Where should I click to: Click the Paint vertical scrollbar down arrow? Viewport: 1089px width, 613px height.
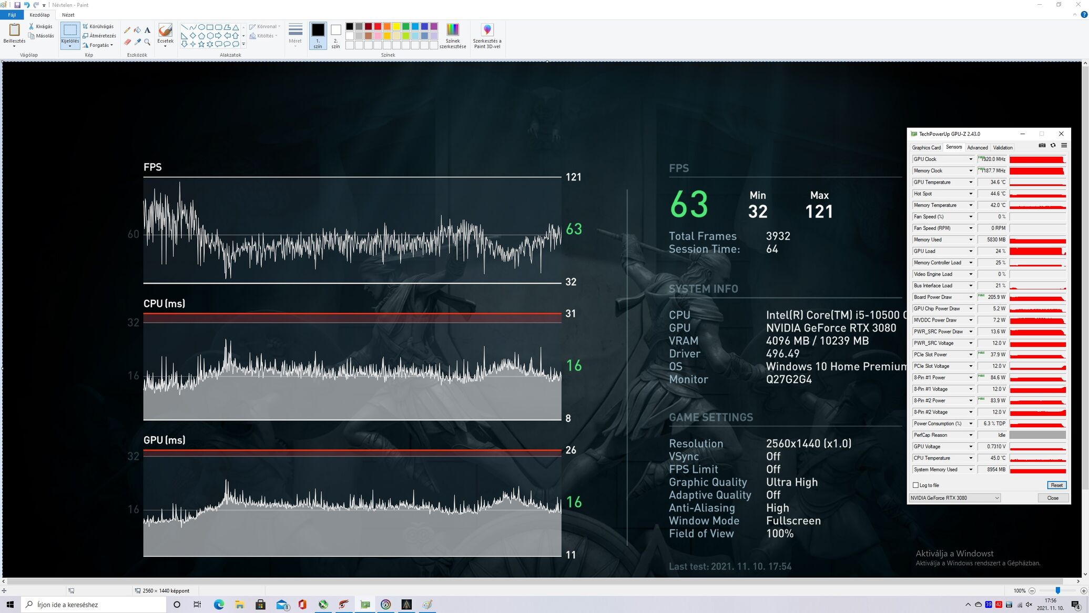click(x=1085, y=574)
